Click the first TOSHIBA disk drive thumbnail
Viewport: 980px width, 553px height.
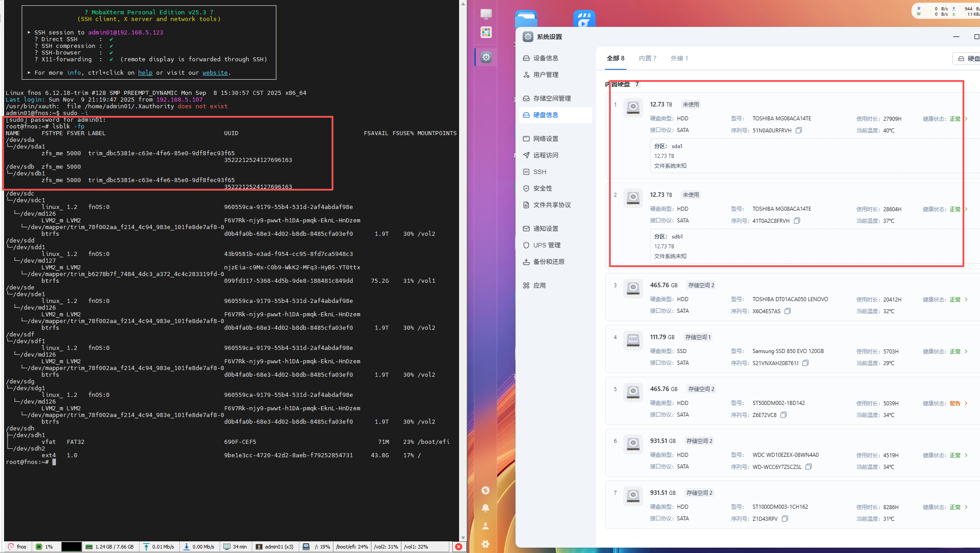pos(633,107)
